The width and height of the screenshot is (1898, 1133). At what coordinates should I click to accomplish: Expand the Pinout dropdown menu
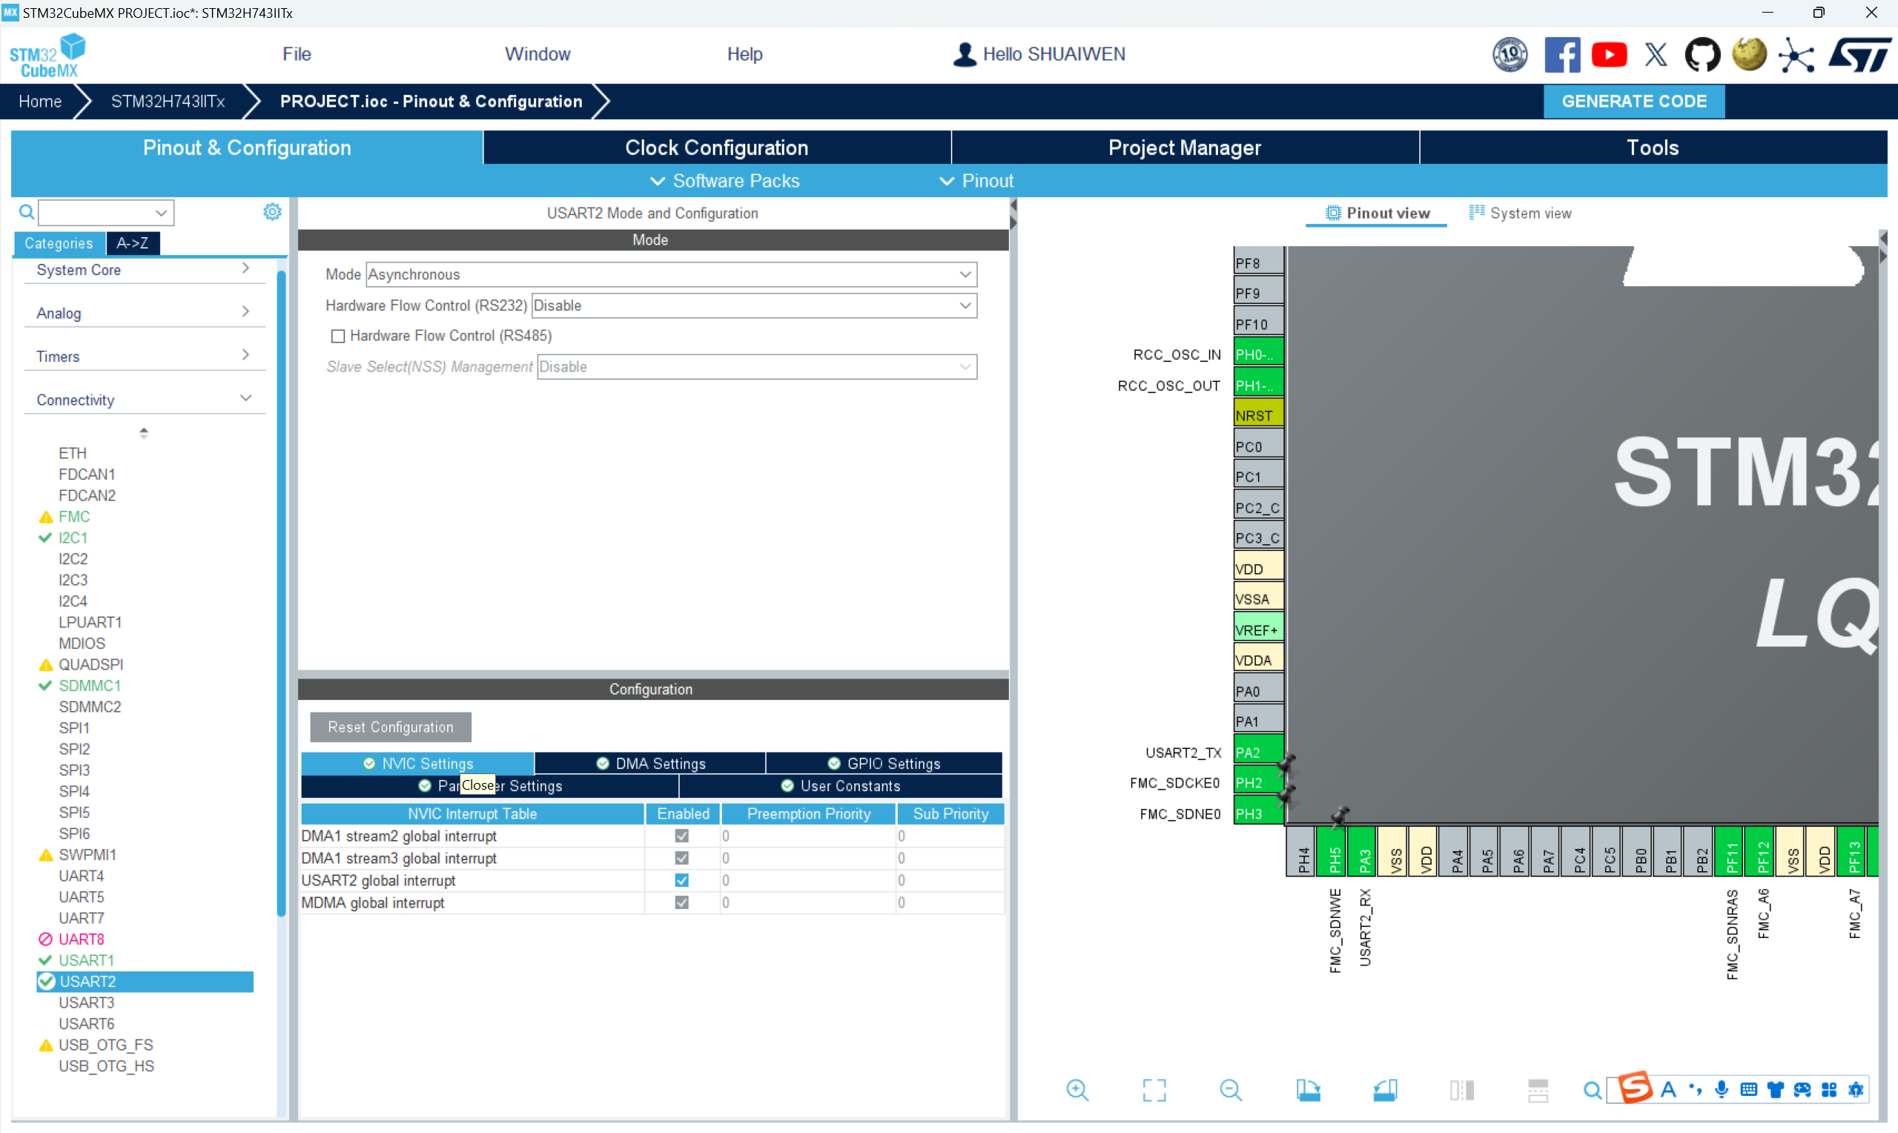[976, 181]
